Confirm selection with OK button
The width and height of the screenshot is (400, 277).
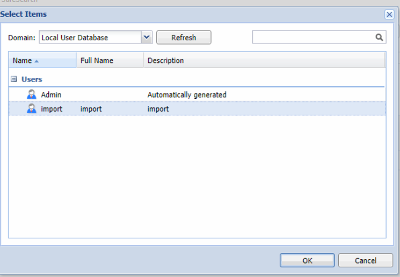click(307, 260)
